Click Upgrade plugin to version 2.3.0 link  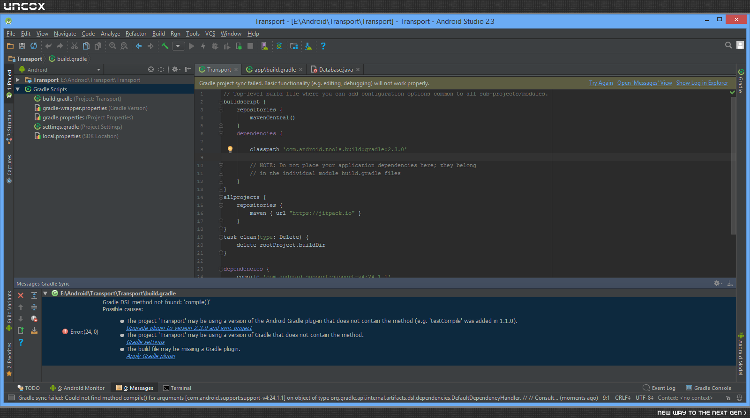point(189,328)
